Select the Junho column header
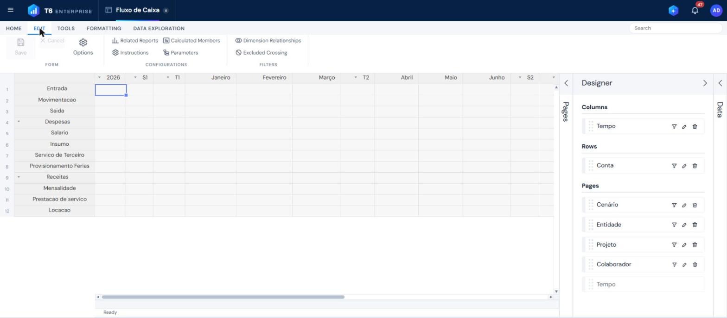 pyautogui.click(x=486, y=78)
